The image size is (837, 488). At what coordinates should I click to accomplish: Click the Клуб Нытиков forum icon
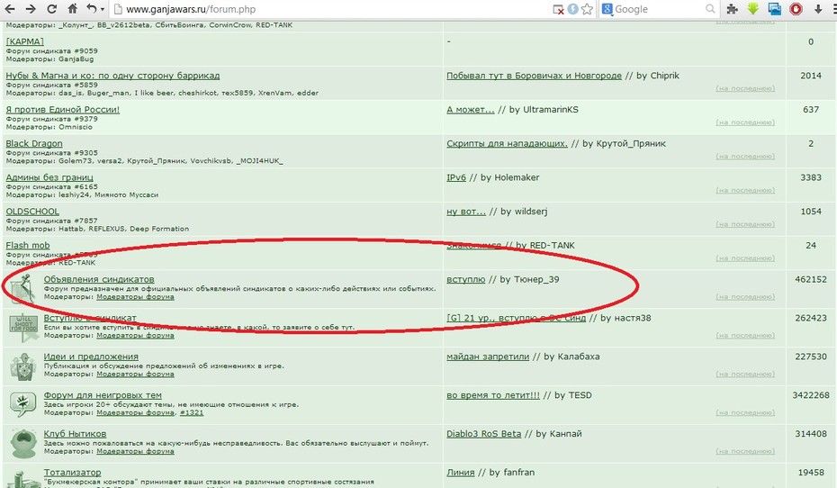click(23, 444)
